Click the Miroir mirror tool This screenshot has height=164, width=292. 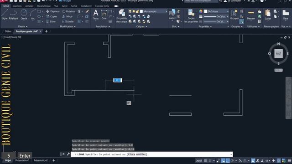point(68,16)
